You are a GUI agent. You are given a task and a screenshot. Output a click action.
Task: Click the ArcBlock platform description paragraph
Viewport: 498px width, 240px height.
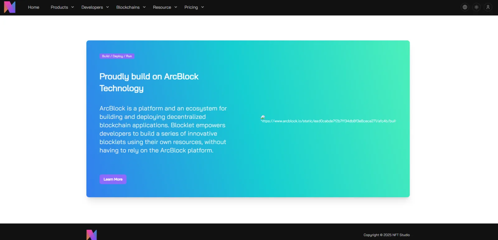point(163,129)
